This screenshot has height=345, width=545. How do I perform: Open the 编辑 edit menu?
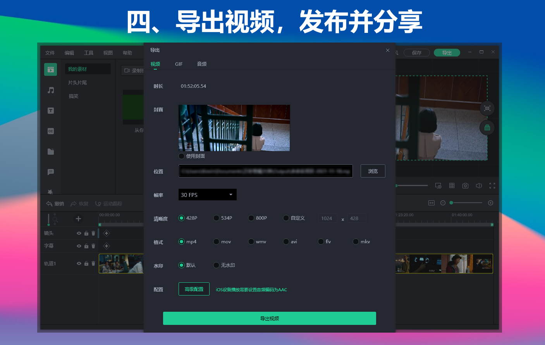(x=69, y=53)
